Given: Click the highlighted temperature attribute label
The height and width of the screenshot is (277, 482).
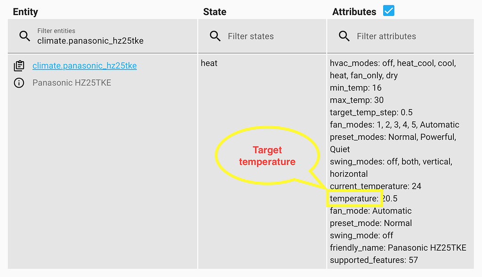Looking at the screenshot, I should pos(353,199).
